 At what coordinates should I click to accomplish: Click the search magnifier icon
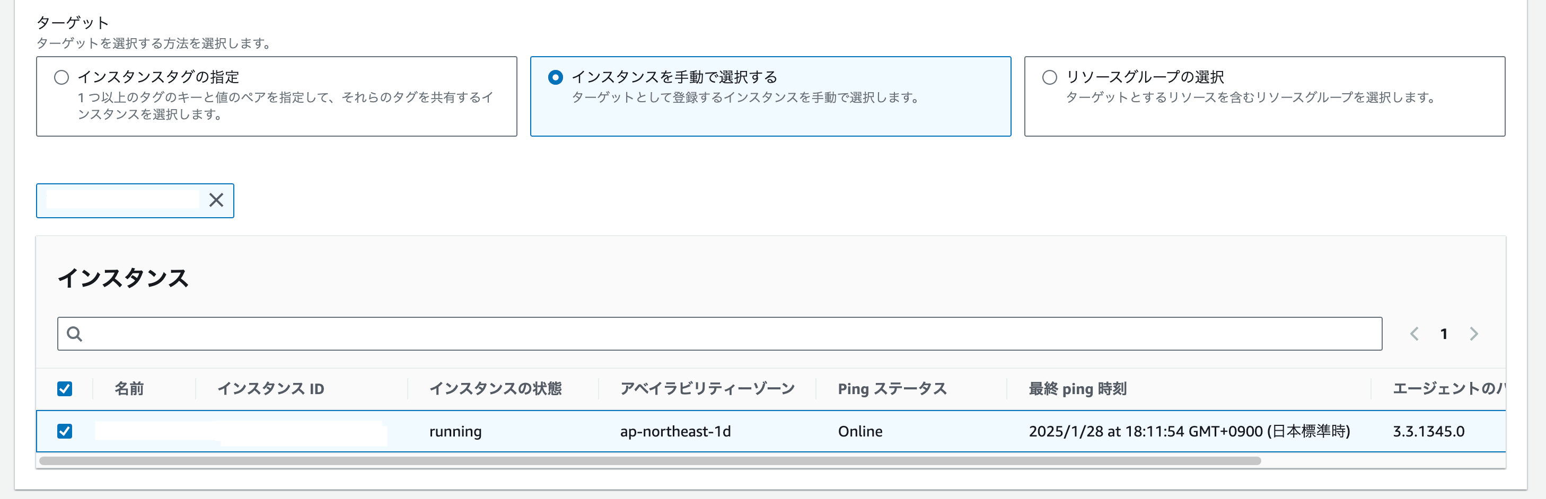click(74, 334)
